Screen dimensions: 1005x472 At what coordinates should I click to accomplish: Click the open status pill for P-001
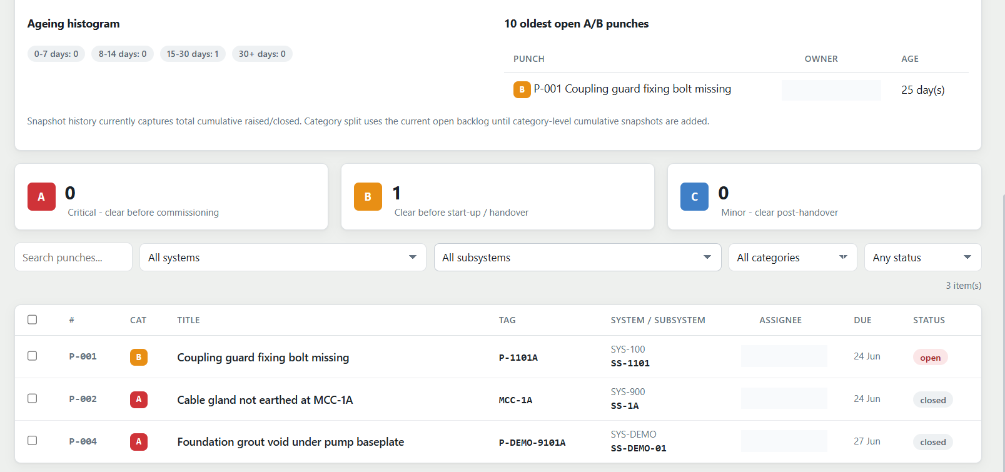[x=931, y=358]
